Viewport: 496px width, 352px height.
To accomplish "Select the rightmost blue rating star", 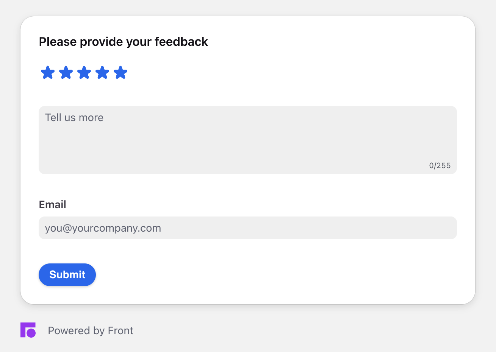I will pyautogui.click(x=120, y=72).
